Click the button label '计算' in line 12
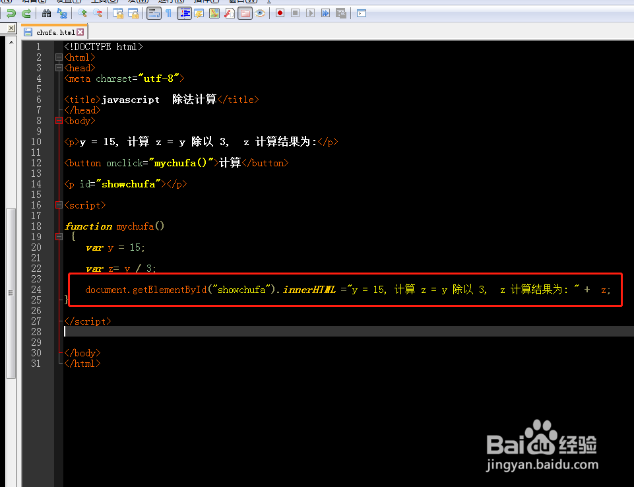Viewport: 634px width, 487px height. tap(230, 163)
